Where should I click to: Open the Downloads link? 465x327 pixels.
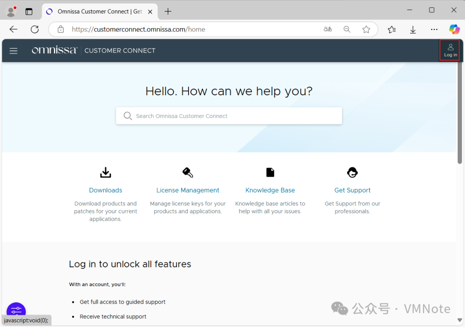point(105,190)
